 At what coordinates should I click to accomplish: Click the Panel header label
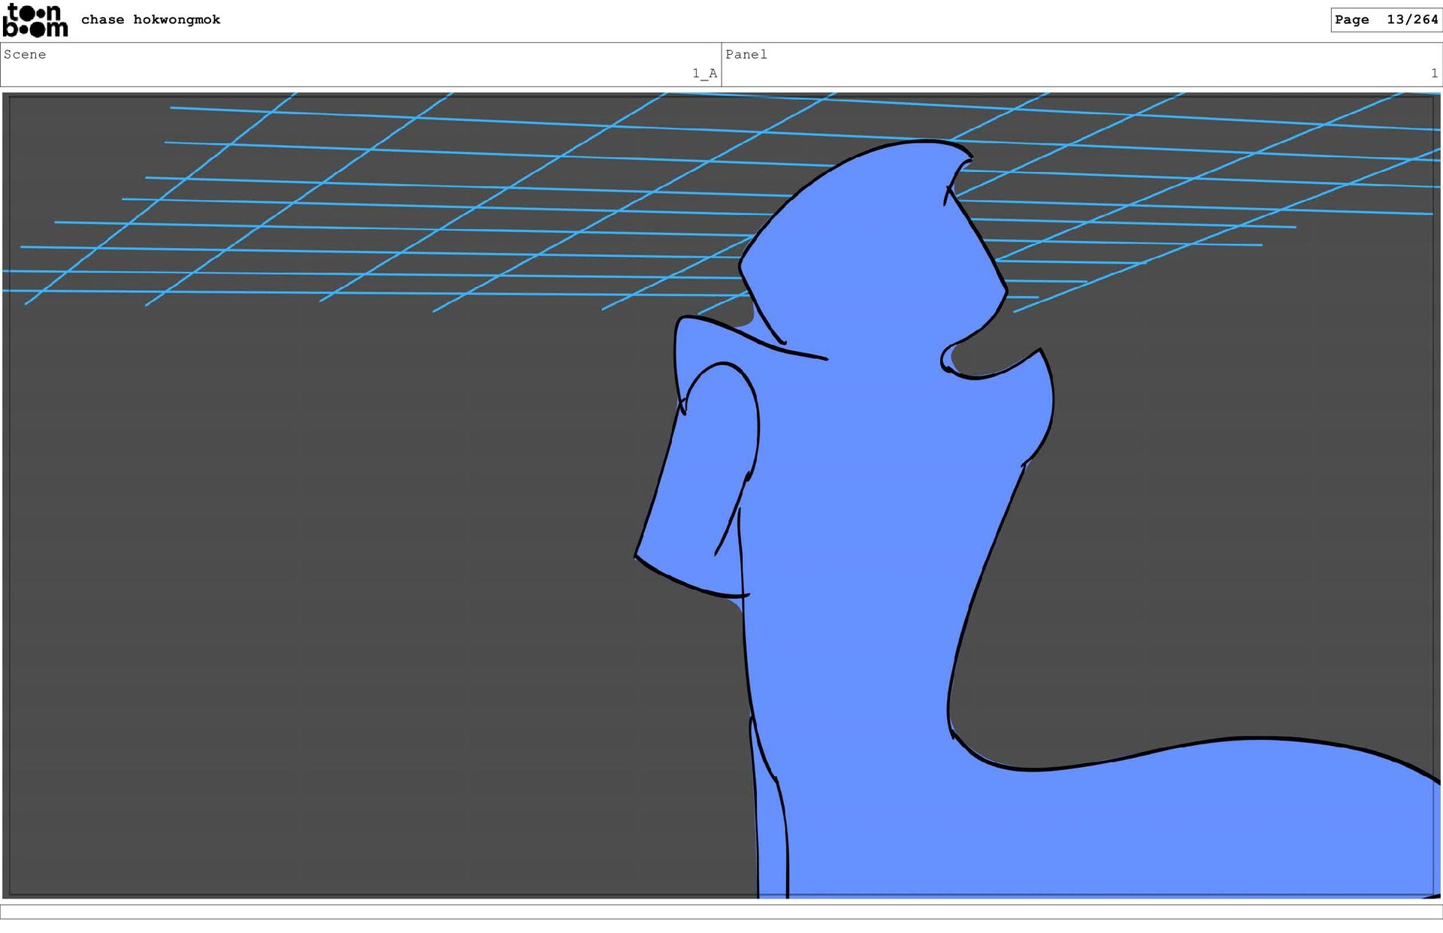(746, 54)
